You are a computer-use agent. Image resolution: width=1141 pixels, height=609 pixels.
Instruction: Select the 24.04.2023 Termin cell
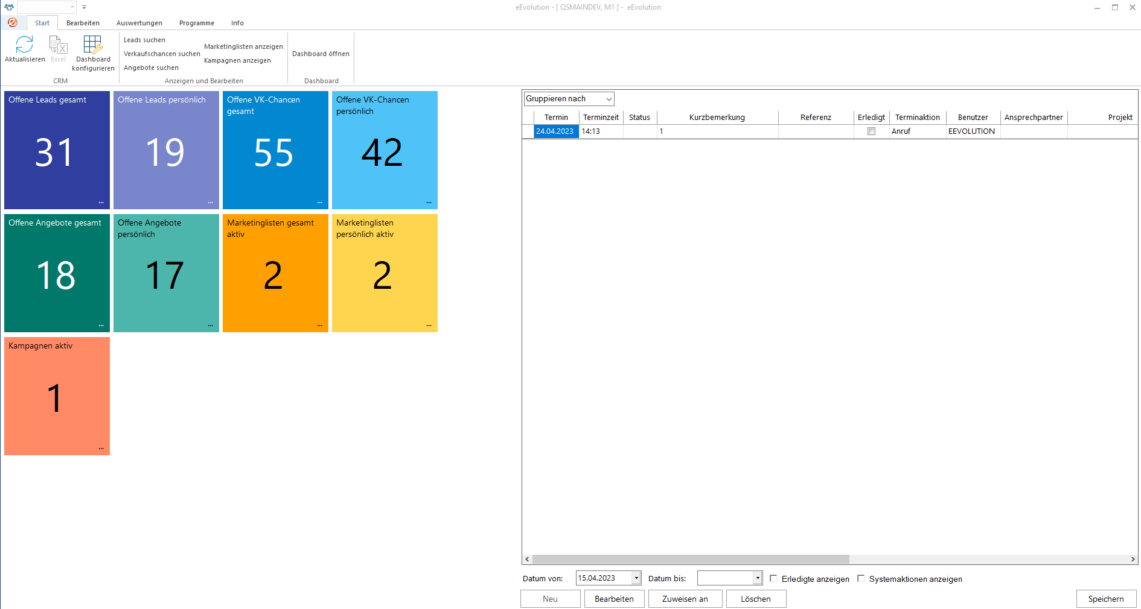(x=556, y=131)
